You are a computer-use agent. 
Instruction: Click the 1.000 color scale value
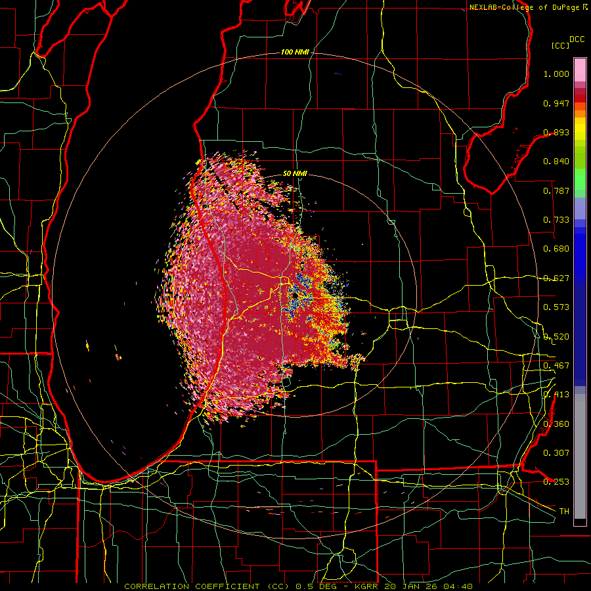556,74
